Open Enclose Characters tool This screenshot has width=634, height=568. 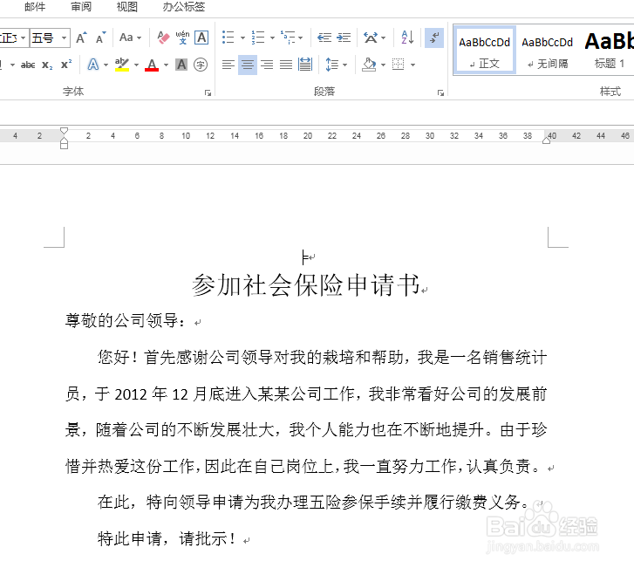[x=201, y=65]
